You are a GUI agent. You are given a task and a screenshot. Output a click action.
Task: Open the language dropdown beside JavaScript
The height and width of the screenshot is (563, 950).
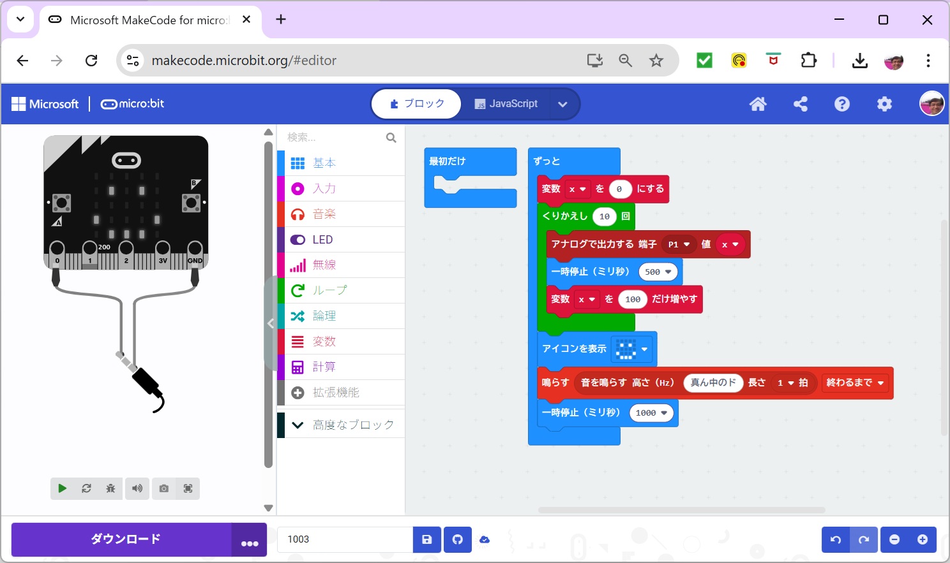562,105
